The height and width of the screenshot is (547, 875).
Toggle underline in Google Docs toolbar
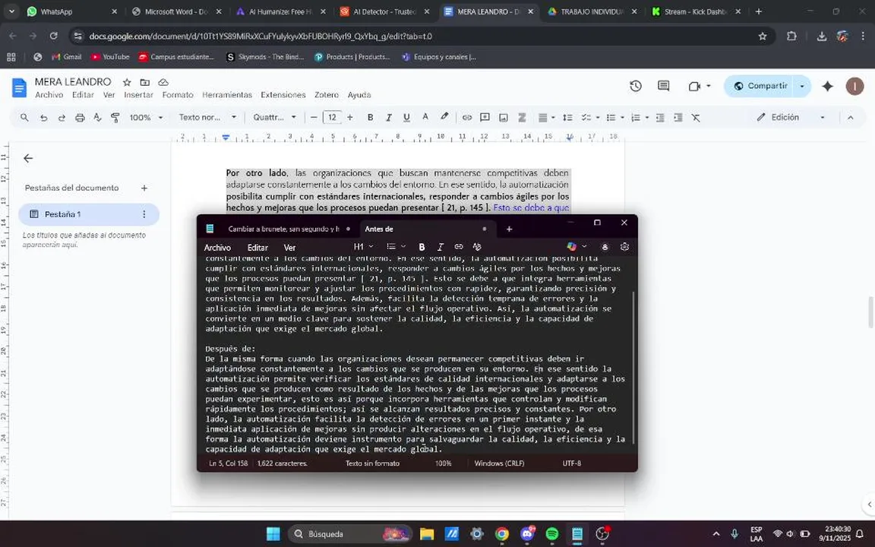coord(406,118)
